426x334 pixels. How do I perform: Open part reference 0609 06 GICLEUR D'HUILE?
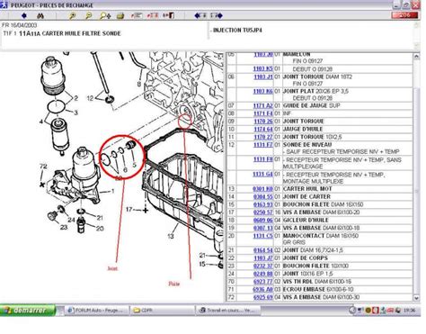(x=263, y=221)
